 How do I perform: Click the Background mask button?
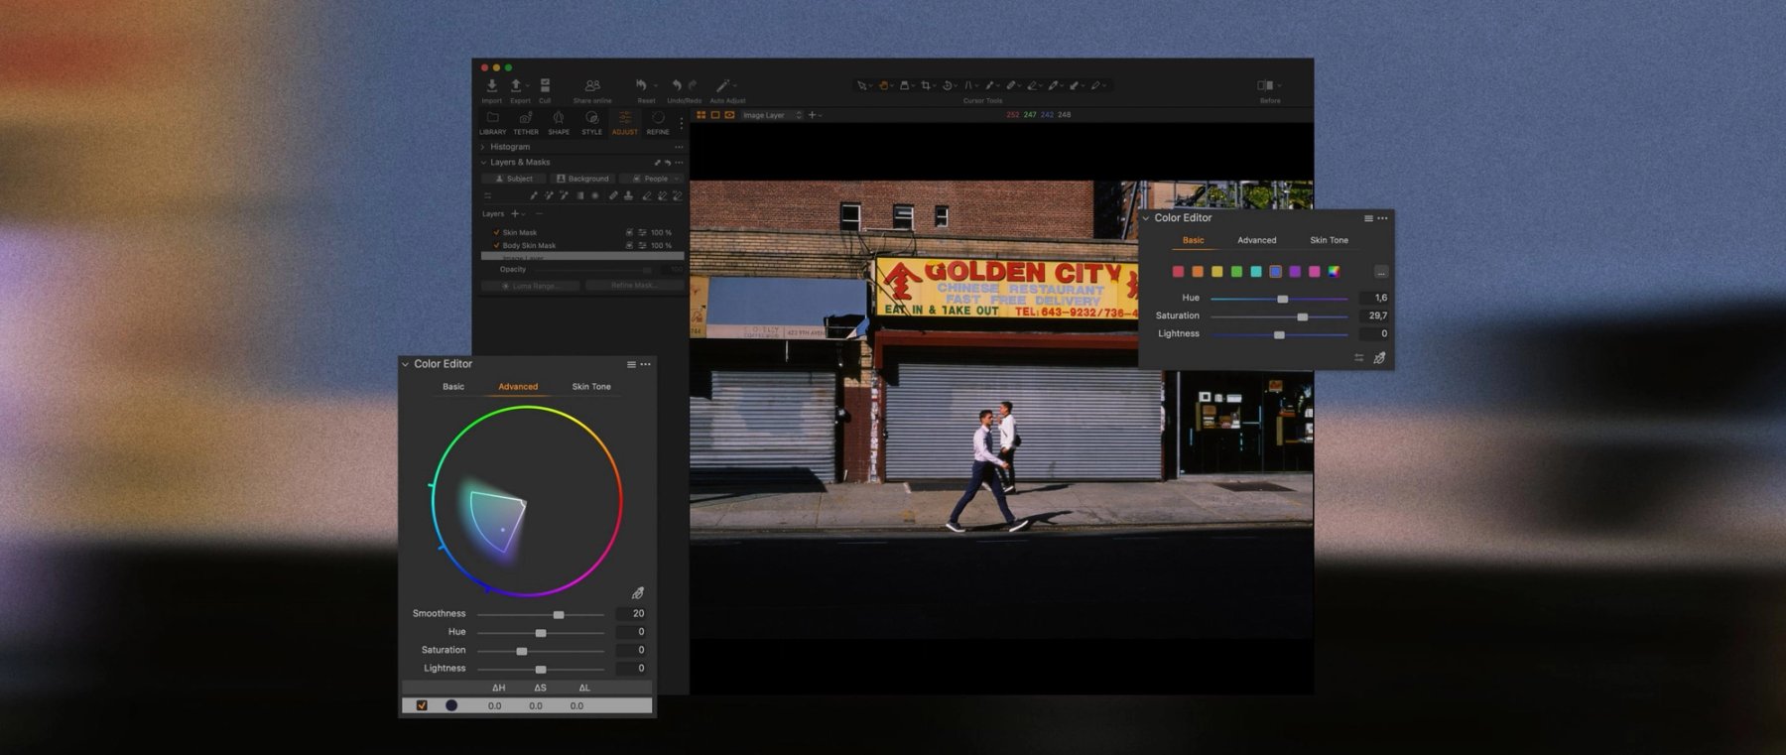click(582, 179)
